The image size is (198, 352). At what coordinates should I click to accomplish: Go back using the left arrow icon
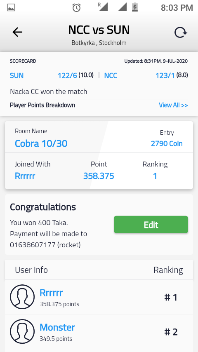[17, 32]
